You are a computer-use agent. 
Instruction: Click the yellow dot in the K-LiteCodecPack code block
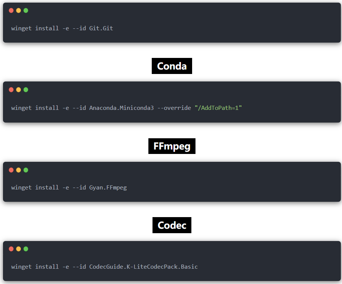click(18, 249)
